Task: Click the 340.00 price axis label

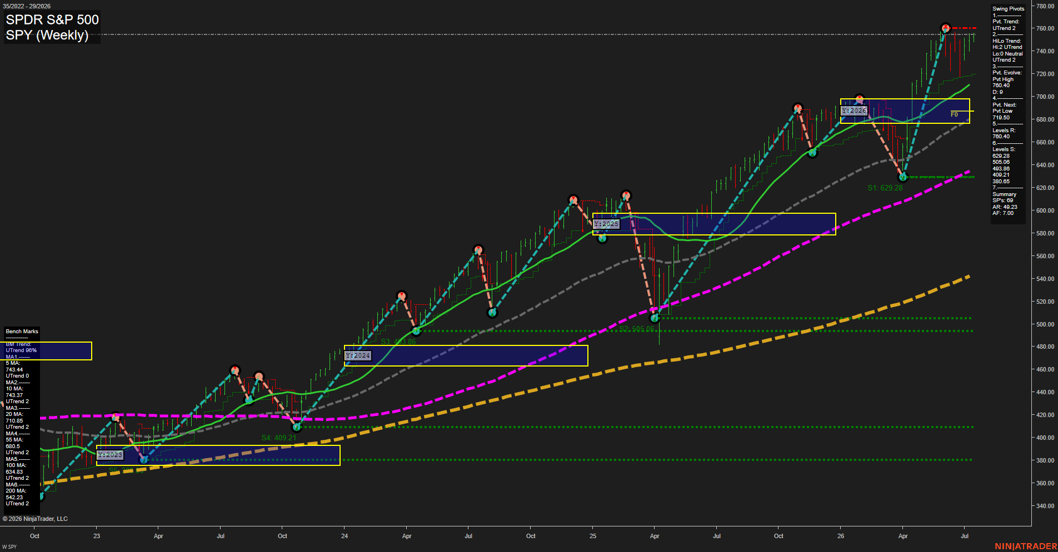Action: [1045, 506]
